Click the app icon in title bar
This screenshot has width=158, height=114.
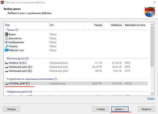point(2,2)
